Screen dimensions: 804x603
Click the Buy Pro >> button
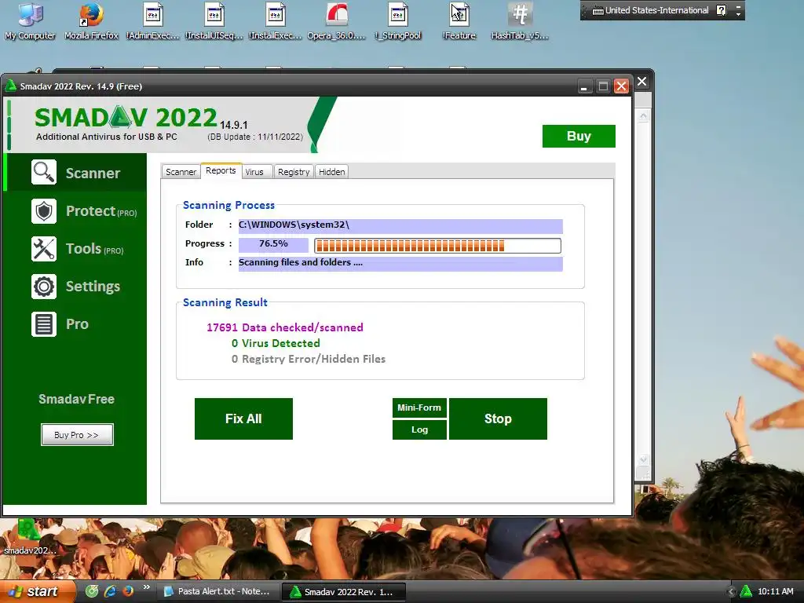click(x=77, y=435)
